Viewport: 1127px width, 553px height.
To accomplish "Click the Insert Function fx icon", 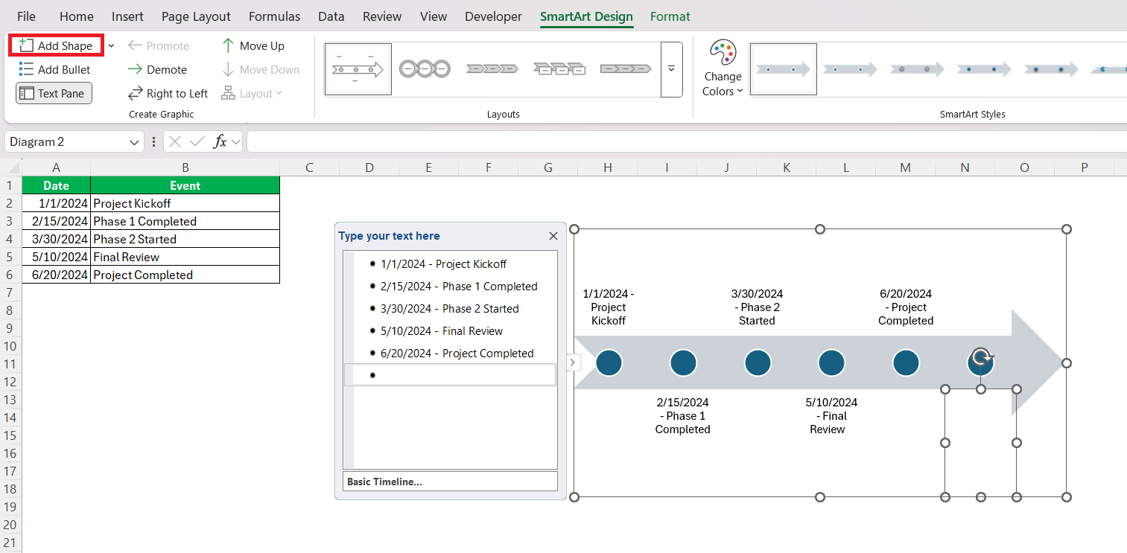I will [220, 141].
